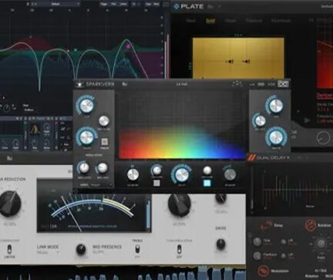Image resolution: width=333 pixels, height=280 pixels.
Task: Select the Steel material tab in Plate
Action: [x=190, y=21]
